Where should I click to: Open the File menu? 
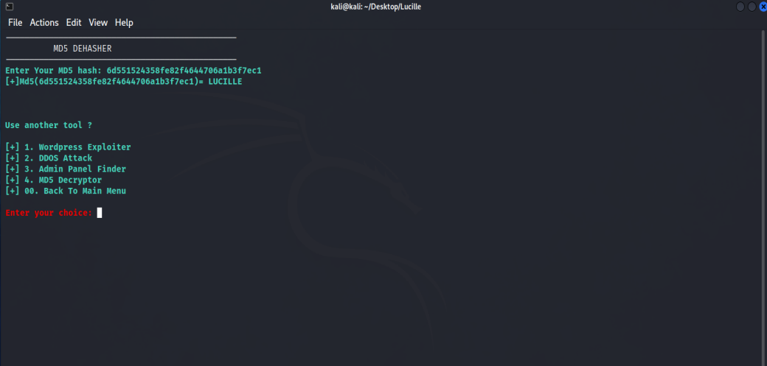pos(15,23)
